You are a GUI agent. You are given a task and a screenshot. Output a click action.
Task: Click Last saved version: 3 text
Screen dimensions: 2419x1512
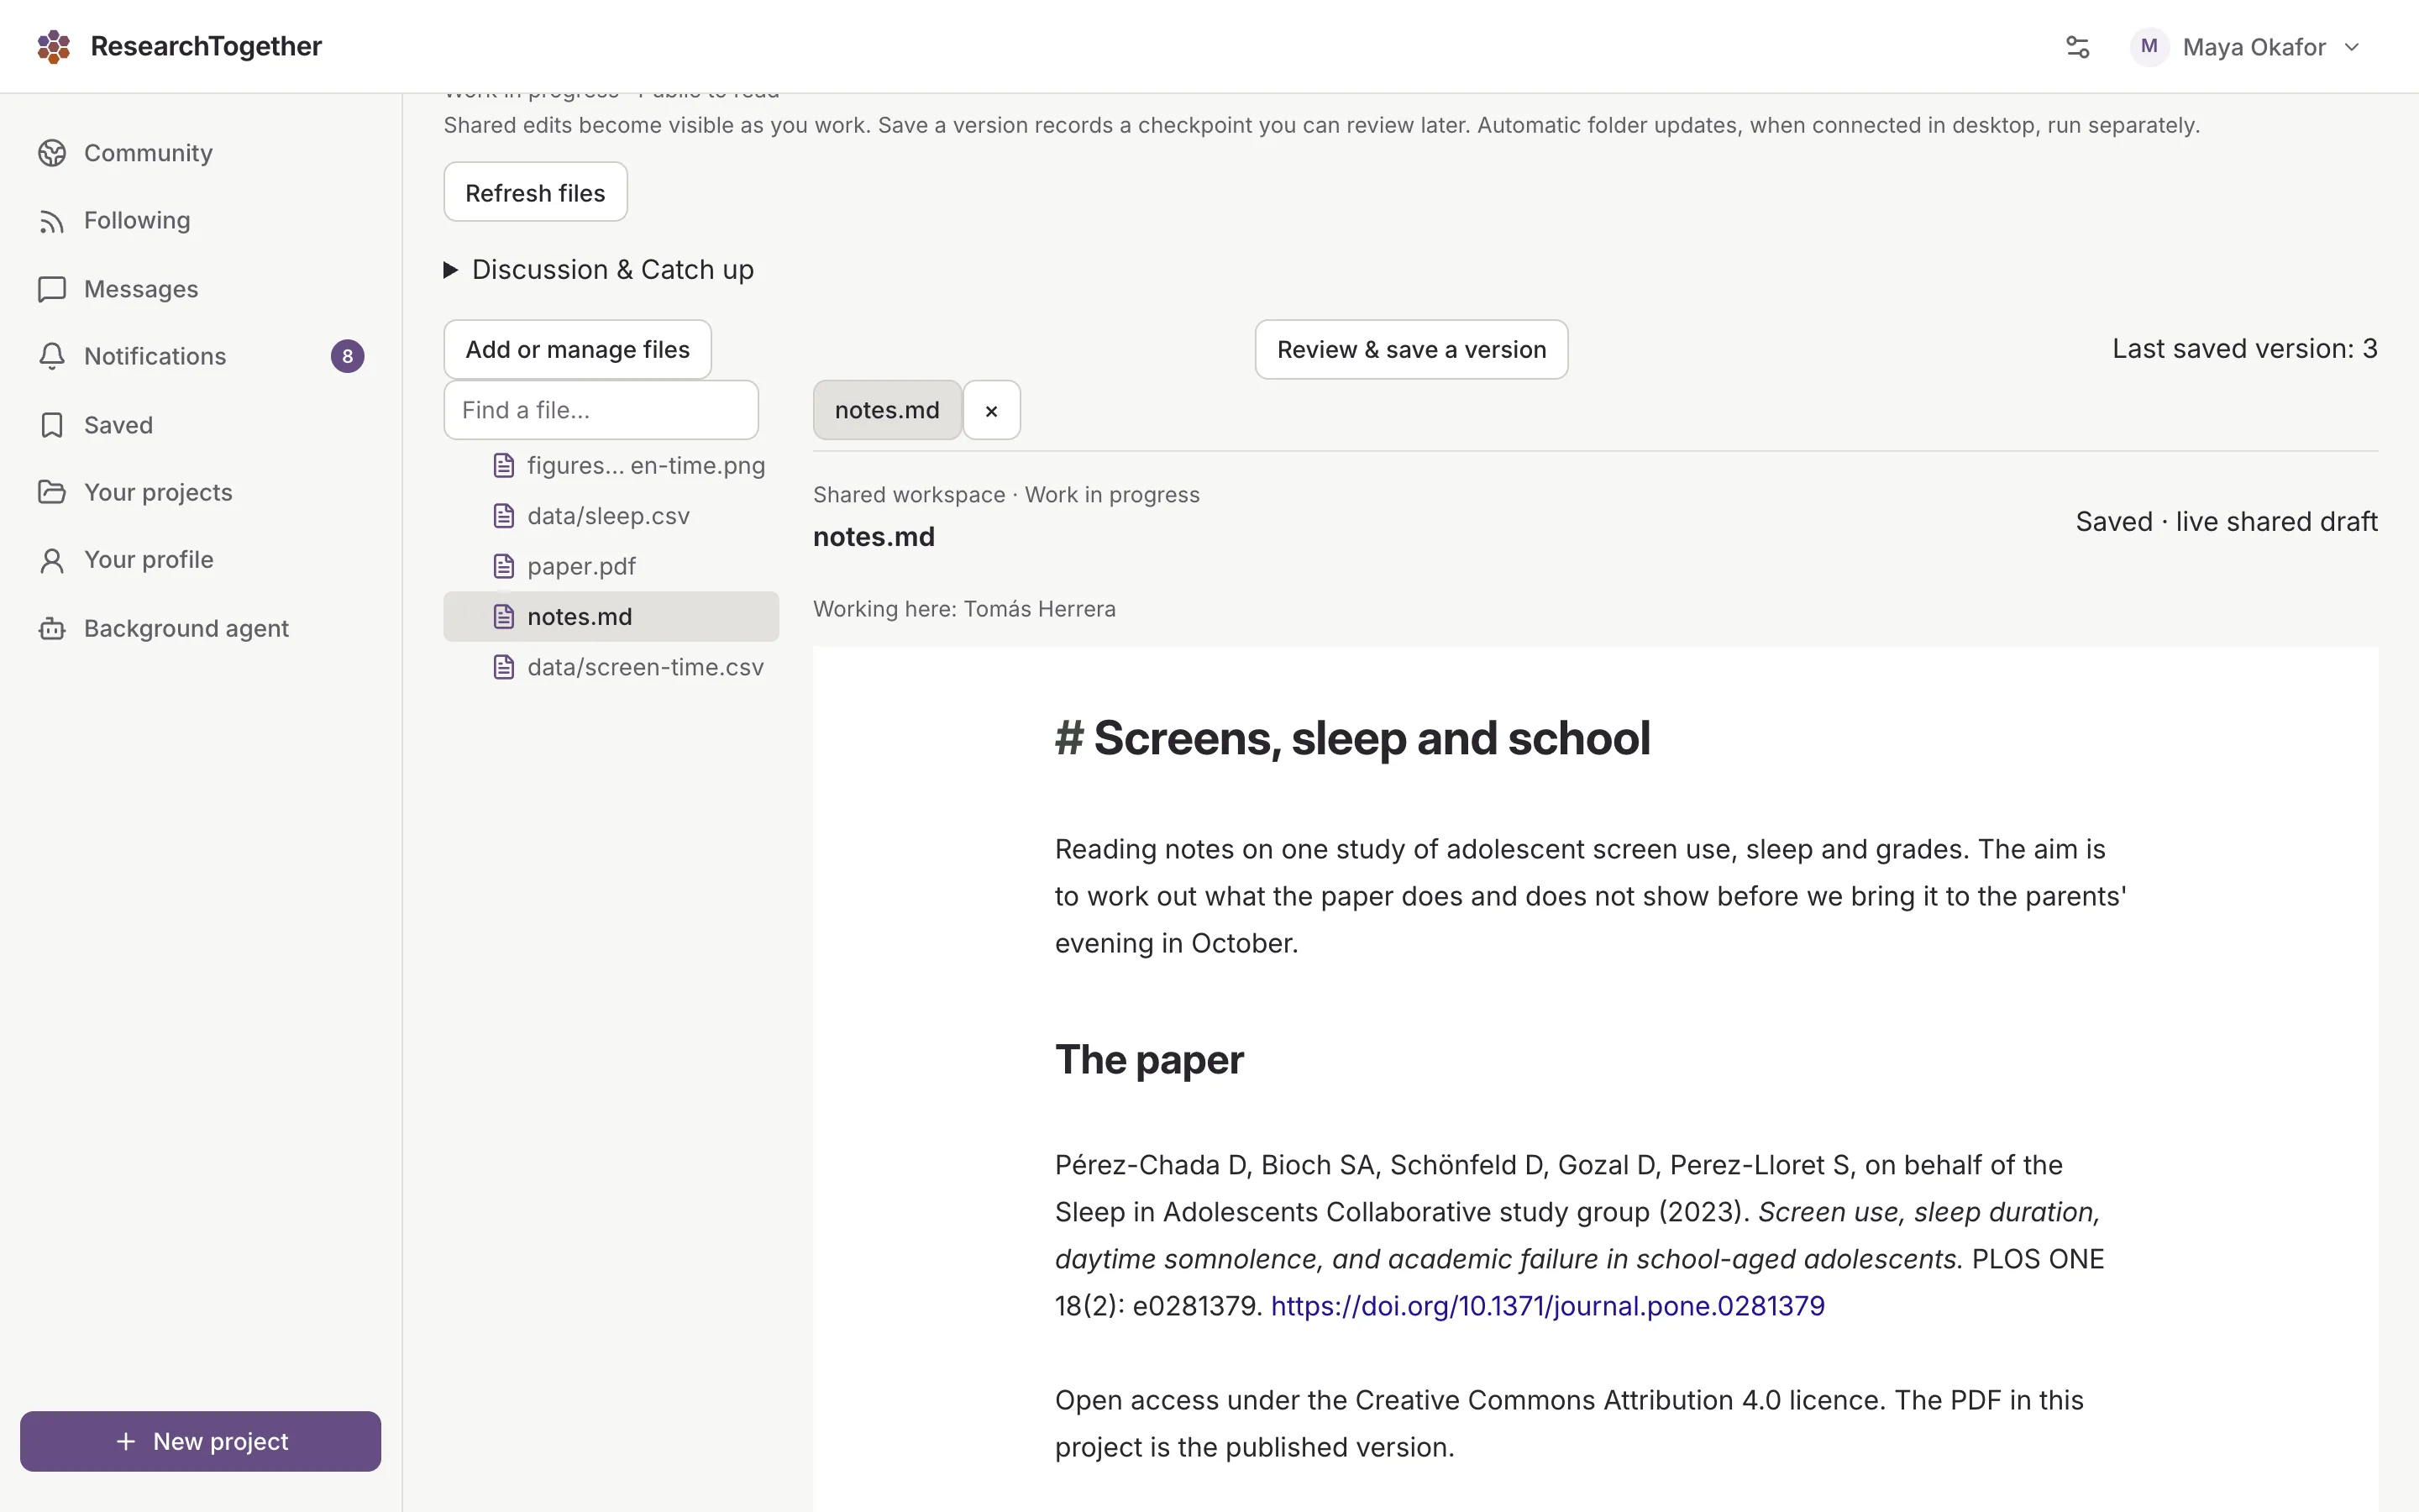click(2244, 349)
